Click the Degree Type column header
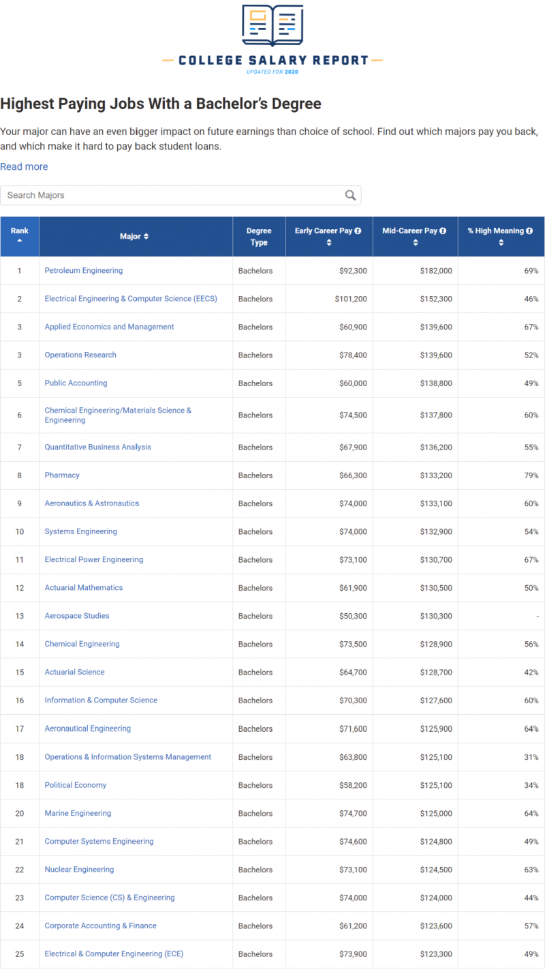The width and height of the screenshot is (545, 974). [x=259, y=237]
